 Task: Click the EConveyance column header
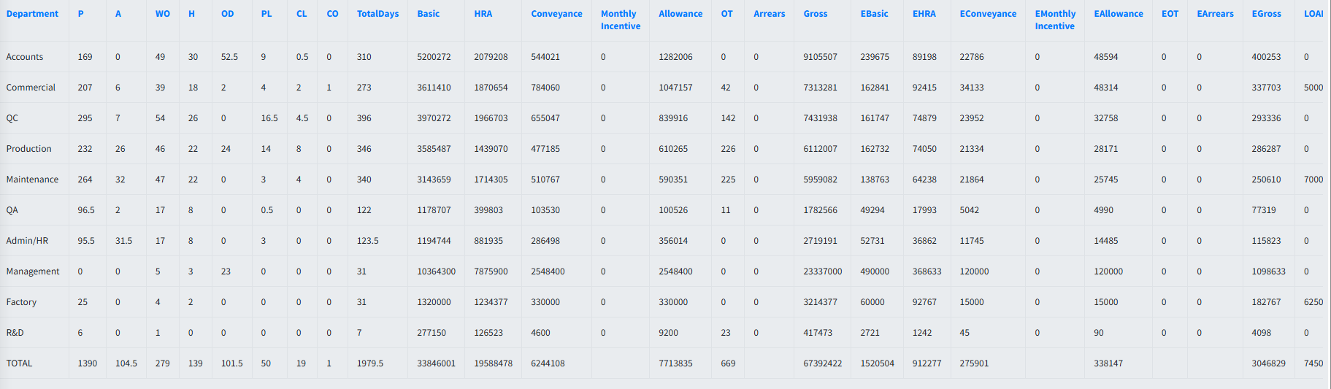coord(988,14)
